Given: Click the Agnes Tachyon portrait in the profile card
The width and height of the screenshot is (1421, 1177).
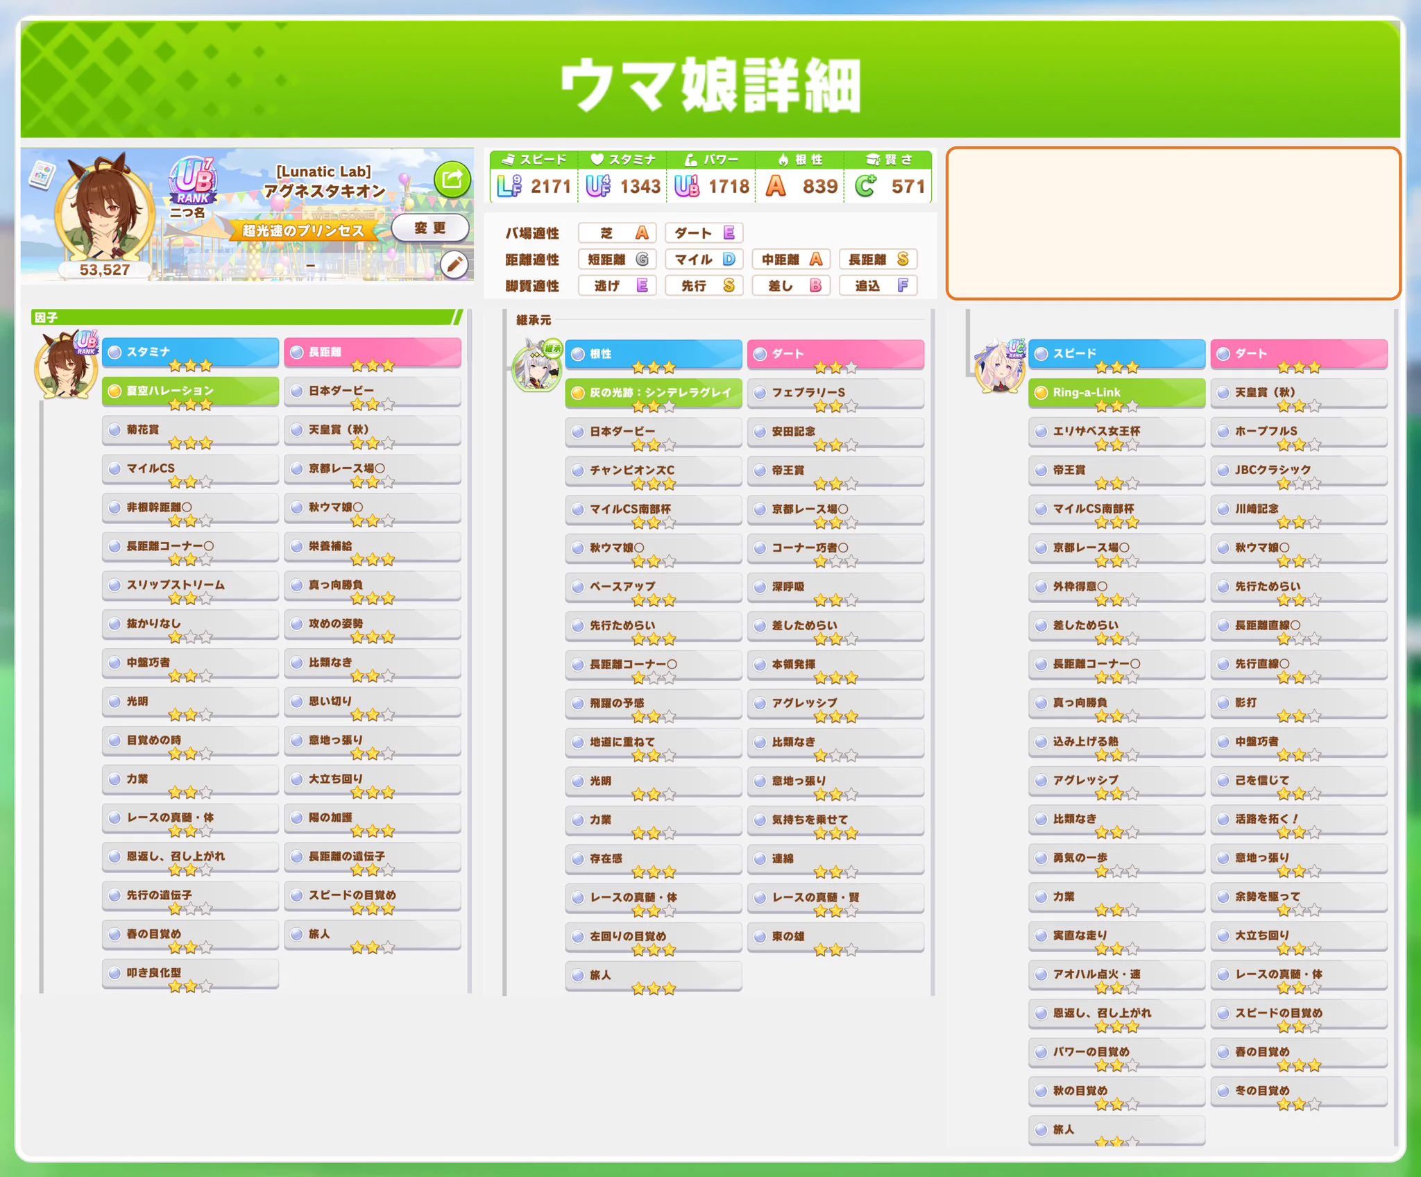Looking at the screenshot, I should click(105, 210).
